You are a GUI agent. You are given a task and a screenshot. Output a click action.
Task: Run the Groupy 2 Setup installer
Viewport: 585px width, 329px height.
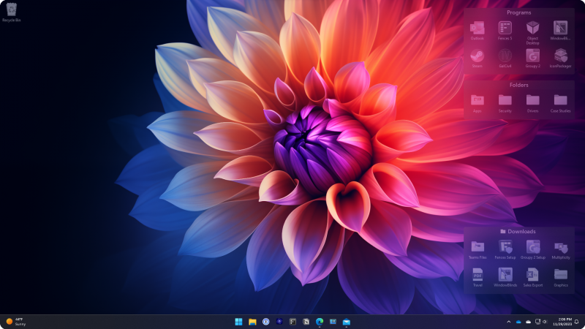[x=532, y=248]
